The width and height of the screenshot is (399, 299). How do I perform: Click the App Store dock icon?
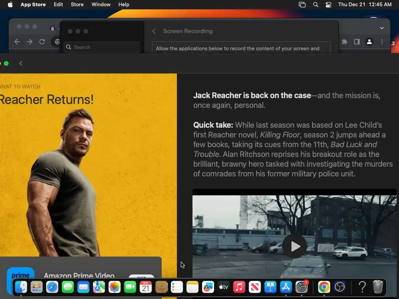point(286,287)
